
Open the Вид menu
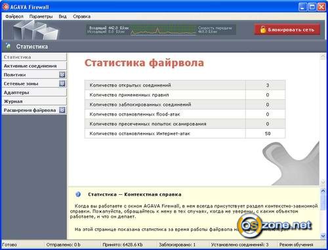pos(62,16)
